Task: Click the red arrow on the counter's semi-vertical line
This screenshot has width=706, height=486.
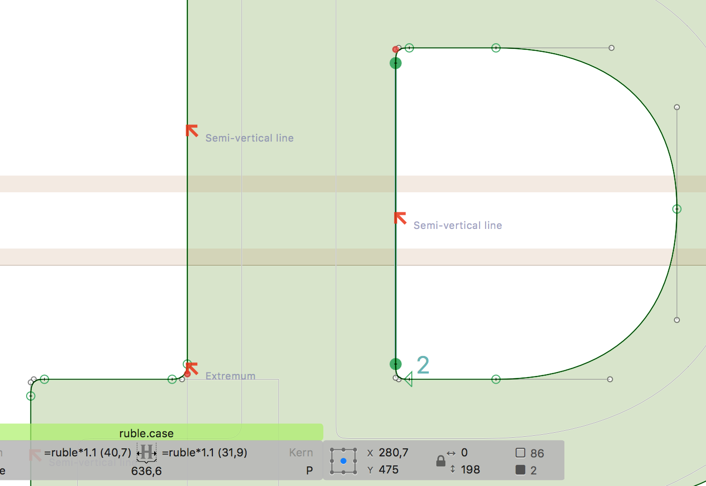Action: pos(400,218)
